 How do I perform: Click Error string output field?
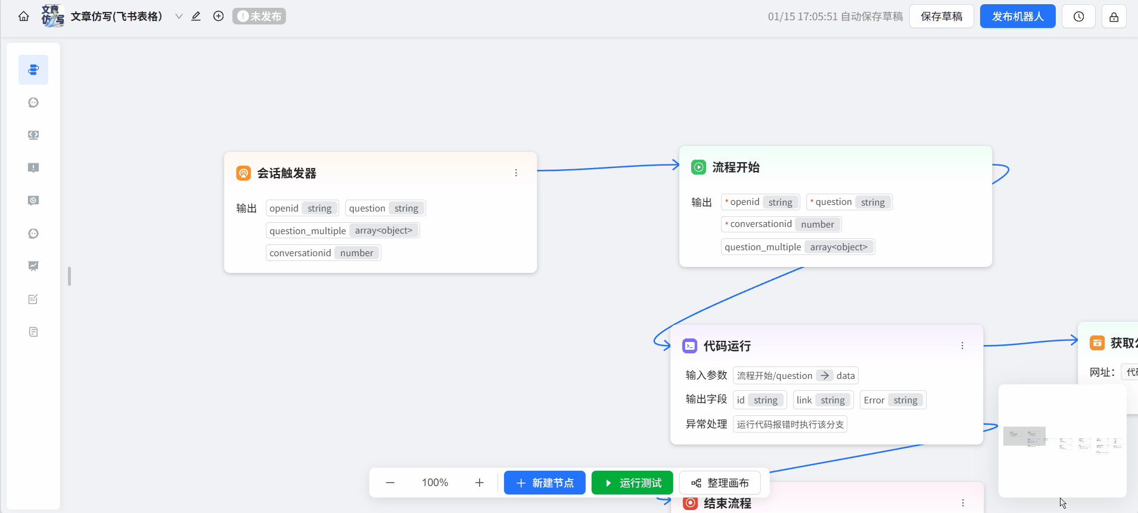893,400
